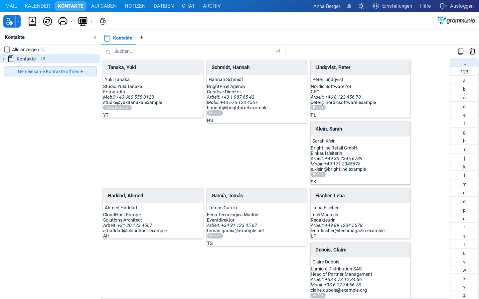Open the Klein, Sarah contact header

pyautogui.click(x=361, y=129)
